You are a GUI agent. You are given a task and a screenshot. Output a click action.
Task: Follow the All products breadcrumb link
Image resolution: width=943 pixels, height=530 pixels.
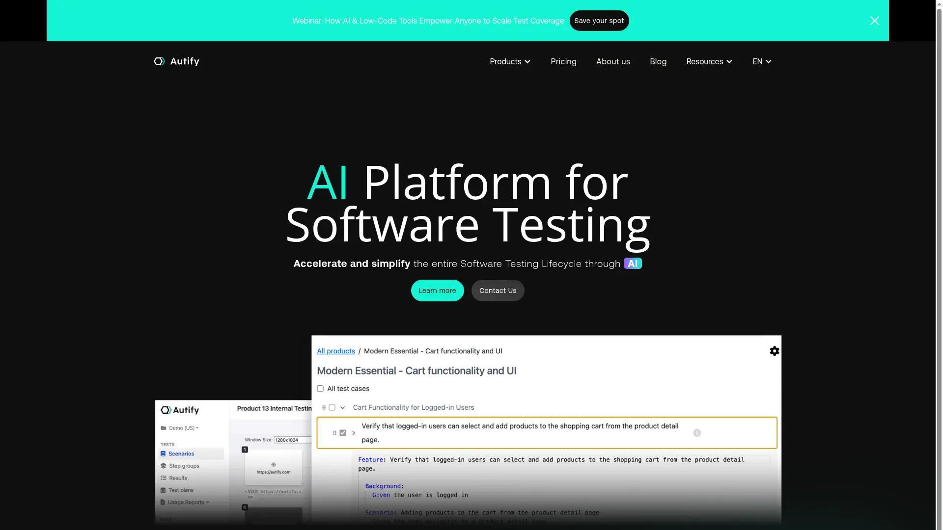[x=336, y=351]
